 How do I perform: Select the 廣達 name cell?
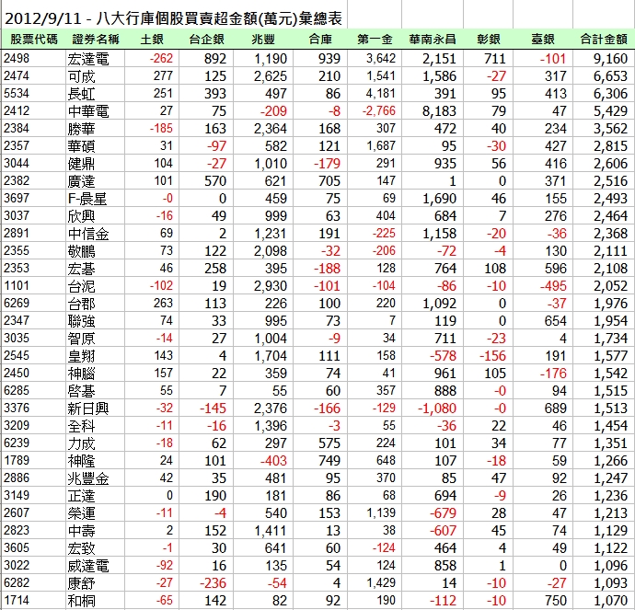point(81,181)
